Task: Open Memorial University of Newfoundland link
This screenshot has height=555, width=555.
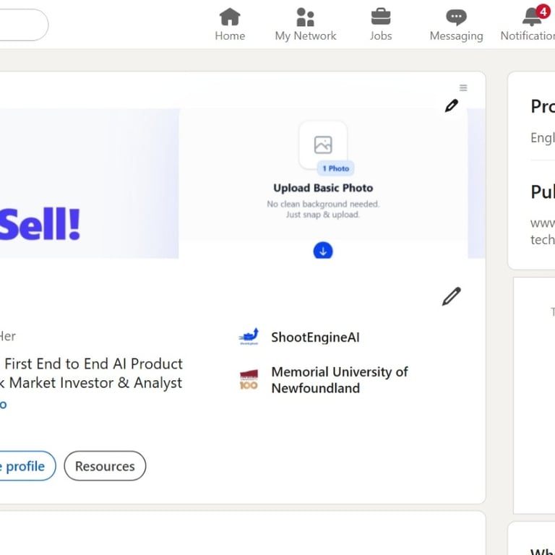Action: [x=339, y=380]
